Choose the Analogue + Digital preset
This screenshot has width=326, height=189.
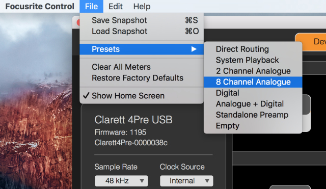tap(253, 104)
